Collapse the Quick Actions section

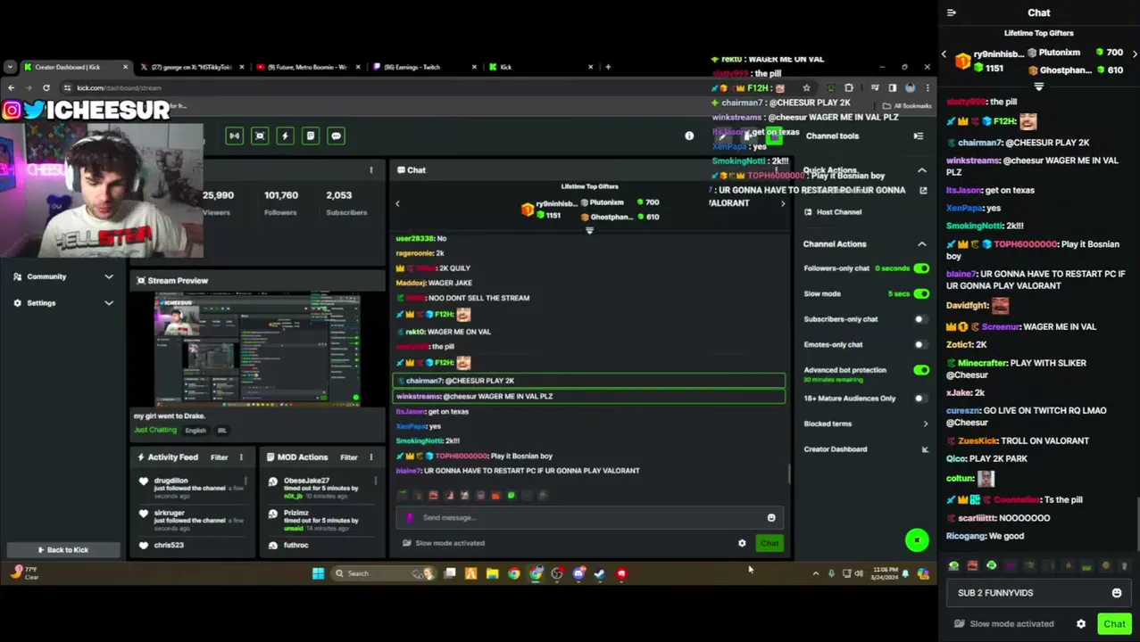click(922, 170)
